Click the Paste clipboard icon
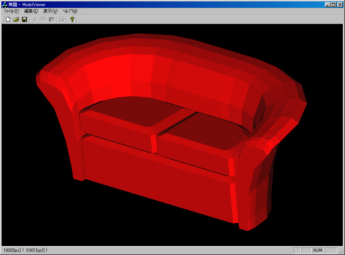This screenshot has height=255, width=345. click(51, 19)
